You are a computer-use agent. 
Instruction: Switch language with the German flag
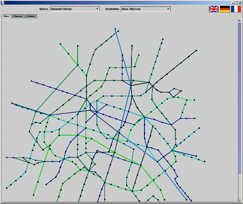pyautogui.click(x=225, y=9)
